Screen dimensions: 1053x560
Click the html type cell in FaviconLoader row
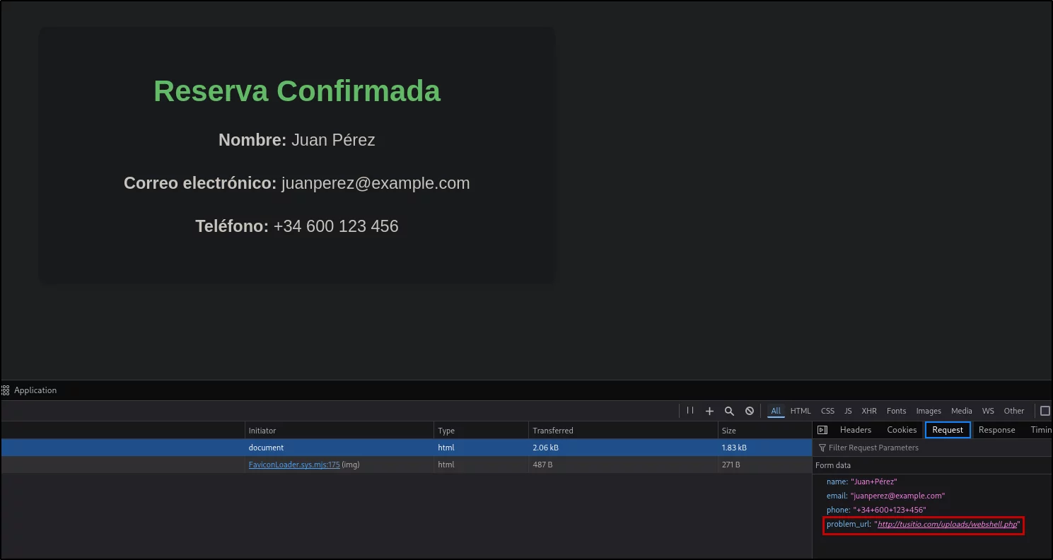[x=446, y=465]
